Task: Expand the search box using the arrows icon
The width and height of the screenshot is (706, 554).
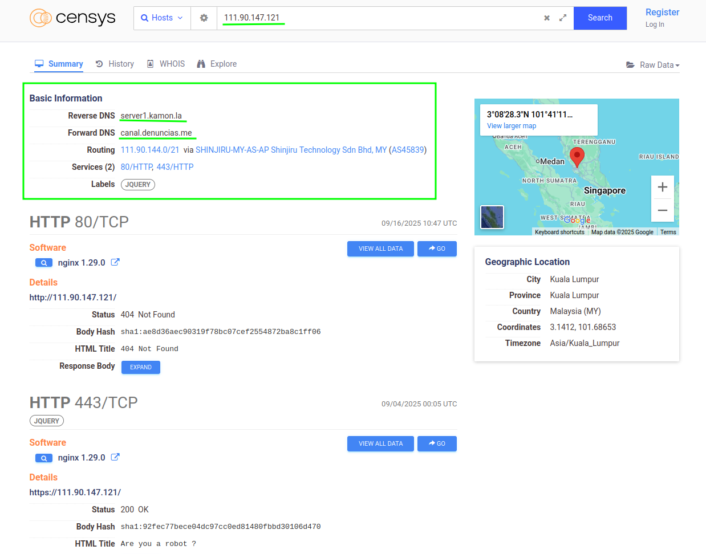Action: click(x=563, y=18)
